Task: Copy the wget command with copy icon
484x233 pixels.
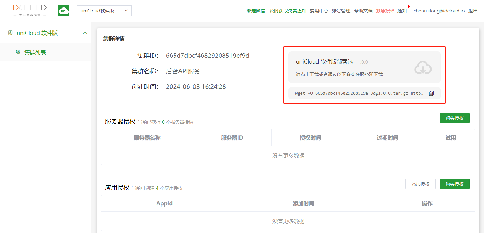Action: click(x=431, y=93)
